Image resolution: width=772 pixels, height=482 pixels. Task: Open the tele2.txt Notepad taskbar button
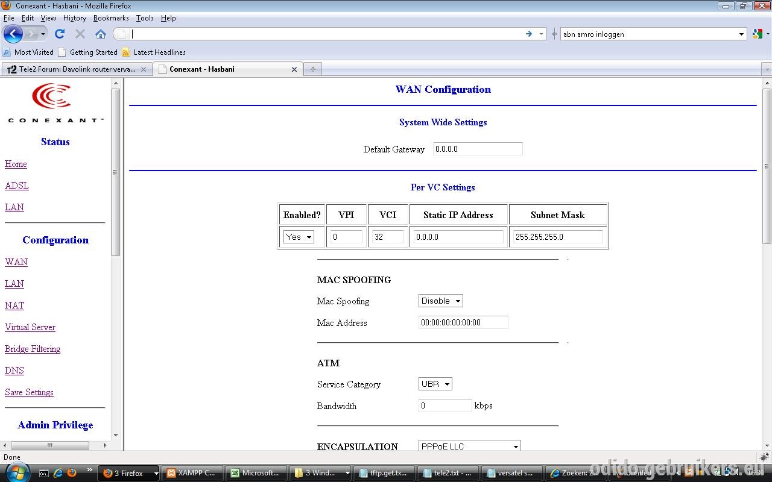click(x=449, y=473)
